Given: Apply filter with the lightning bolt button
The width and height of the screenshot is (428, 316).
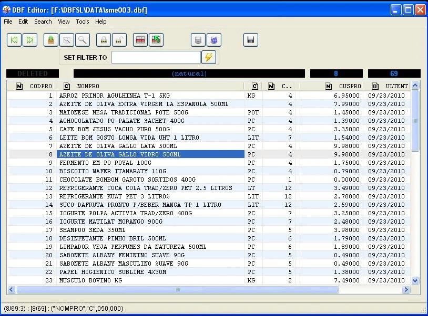Looking at the screenshot, I should [x=209, y=57].
